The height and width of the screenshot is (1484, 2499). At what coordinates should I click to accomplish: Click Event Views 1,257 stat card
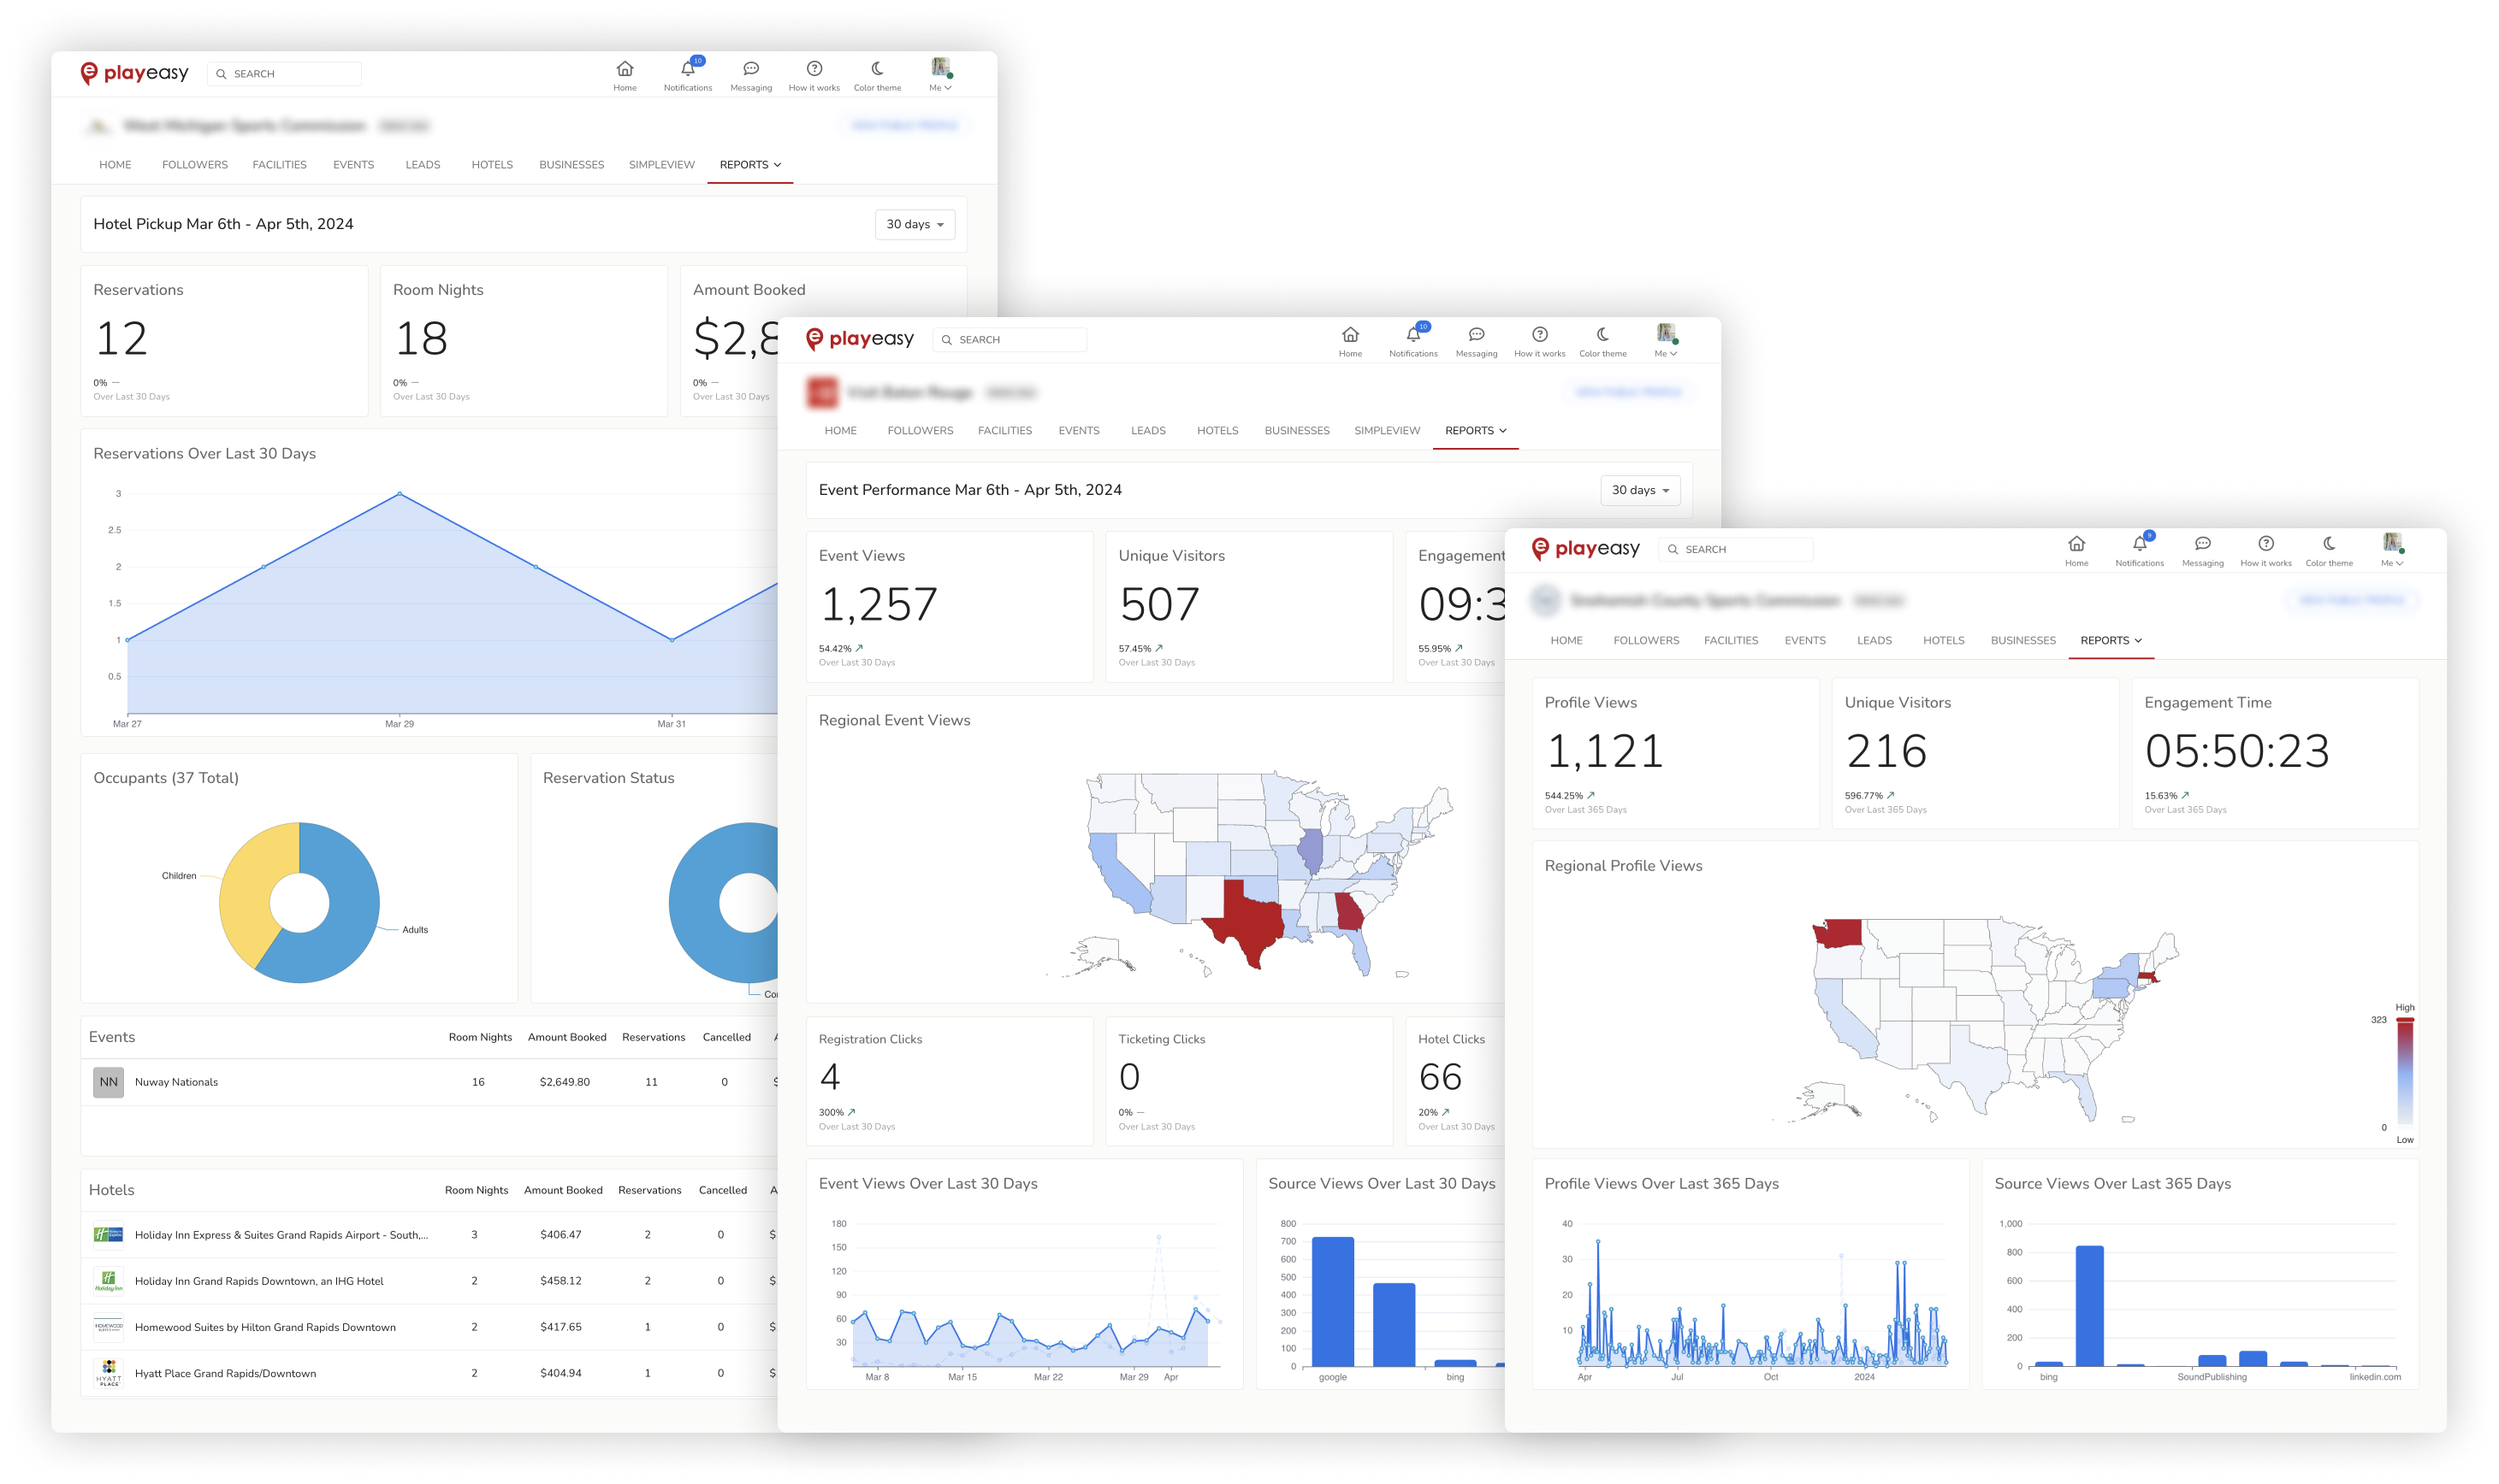point(949,607)
